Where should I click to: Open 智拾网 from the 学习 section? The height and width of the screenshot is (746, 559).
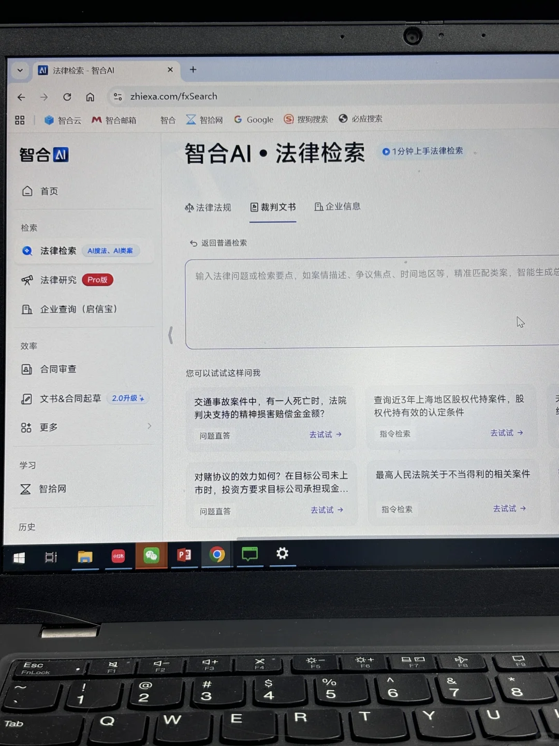[52, 489]
